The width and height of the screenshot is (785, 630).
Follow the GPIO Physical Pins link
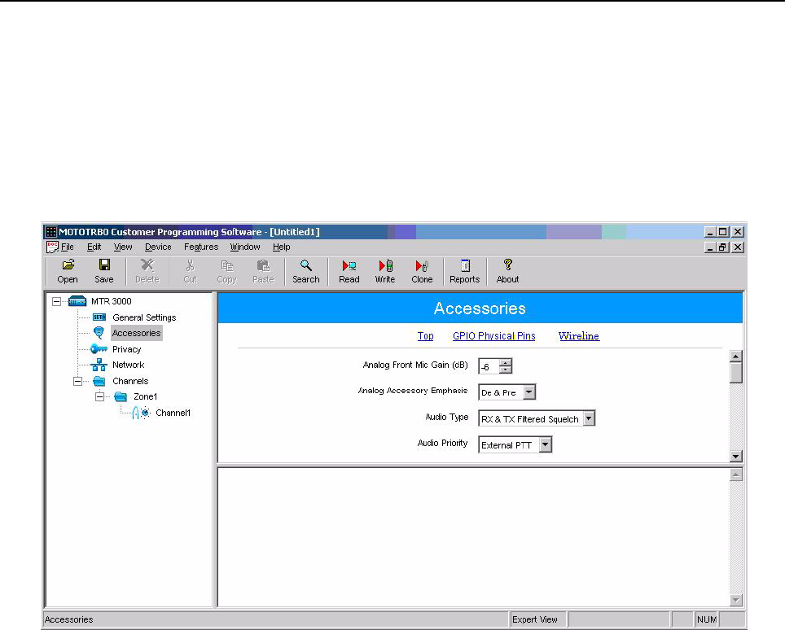tap(493, 336)
